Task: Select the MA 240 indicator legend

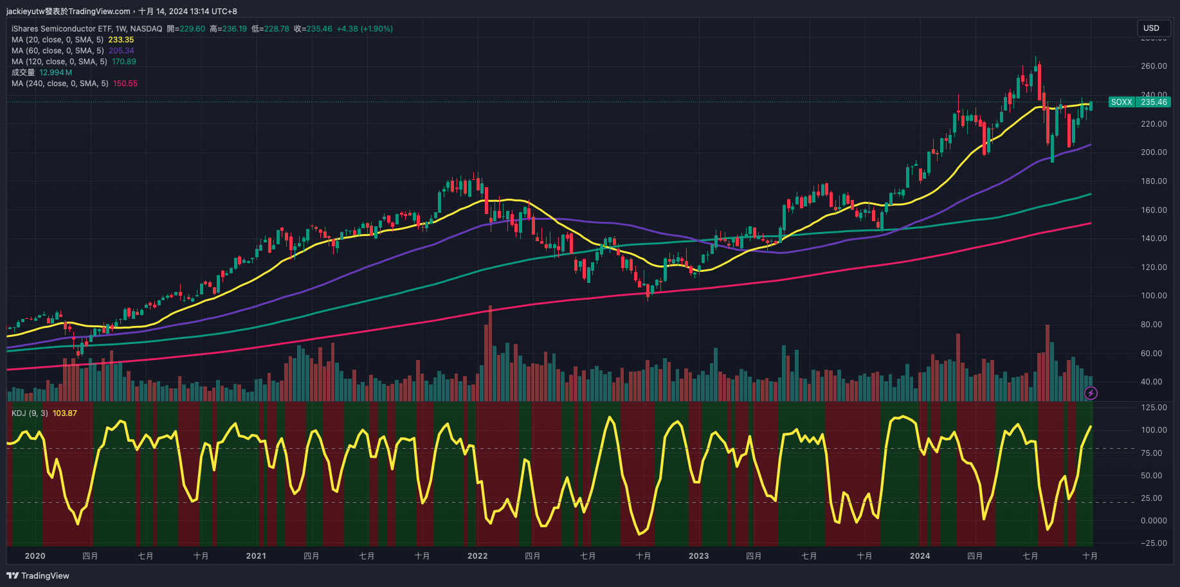Action: [x=60, y=84]
